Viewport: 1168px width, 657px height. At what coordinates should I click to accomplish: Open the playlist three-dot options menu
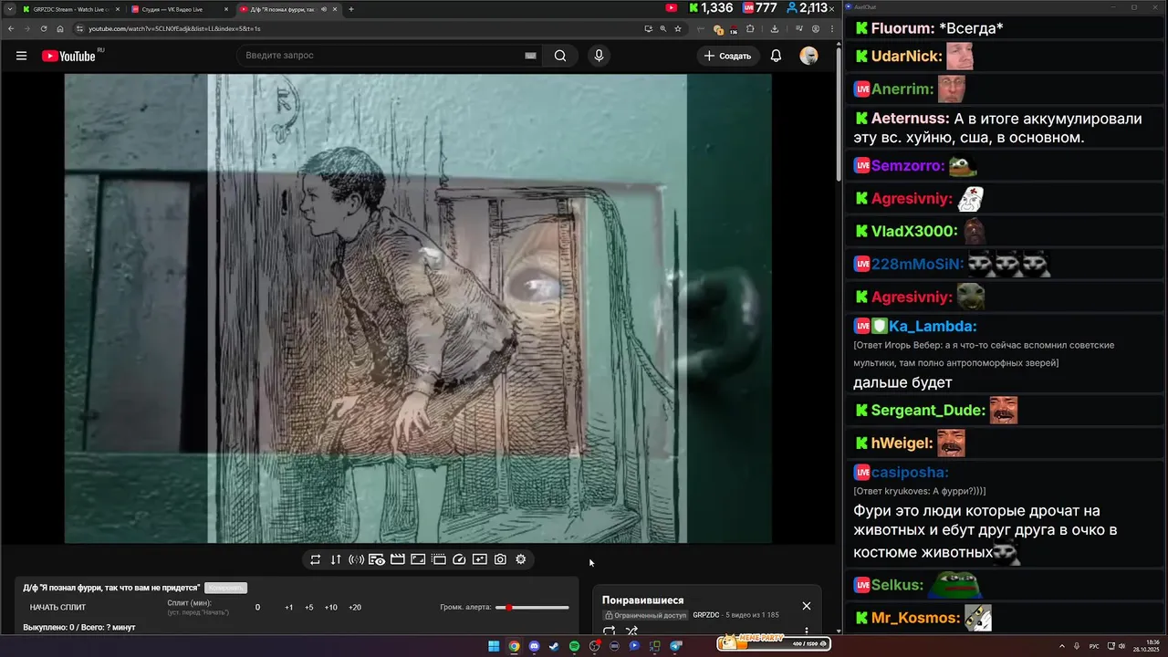(x=806, y=631)
